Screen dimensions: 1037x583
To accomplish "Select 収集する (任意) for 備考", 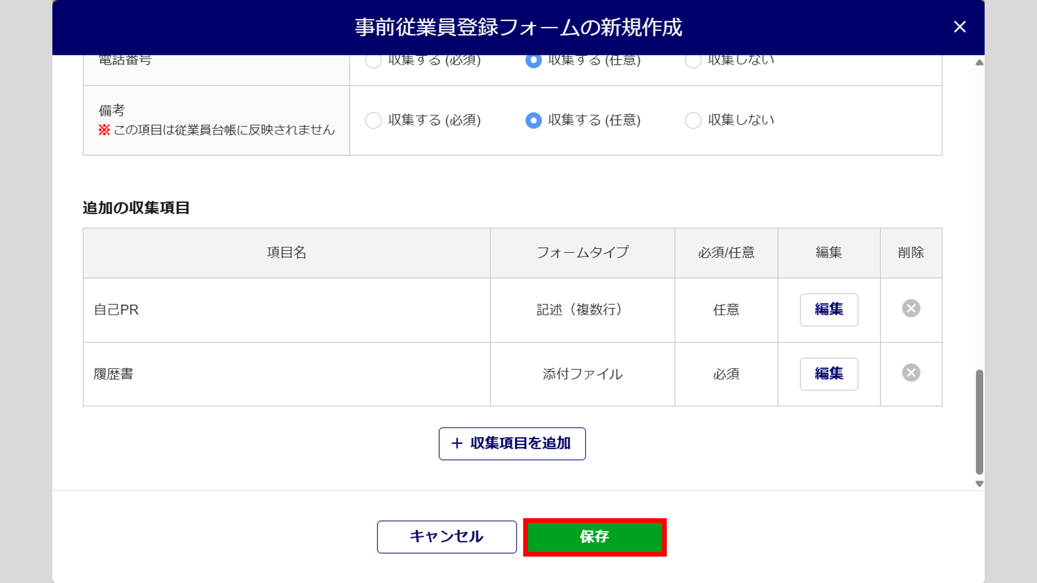I will point(534,120).
